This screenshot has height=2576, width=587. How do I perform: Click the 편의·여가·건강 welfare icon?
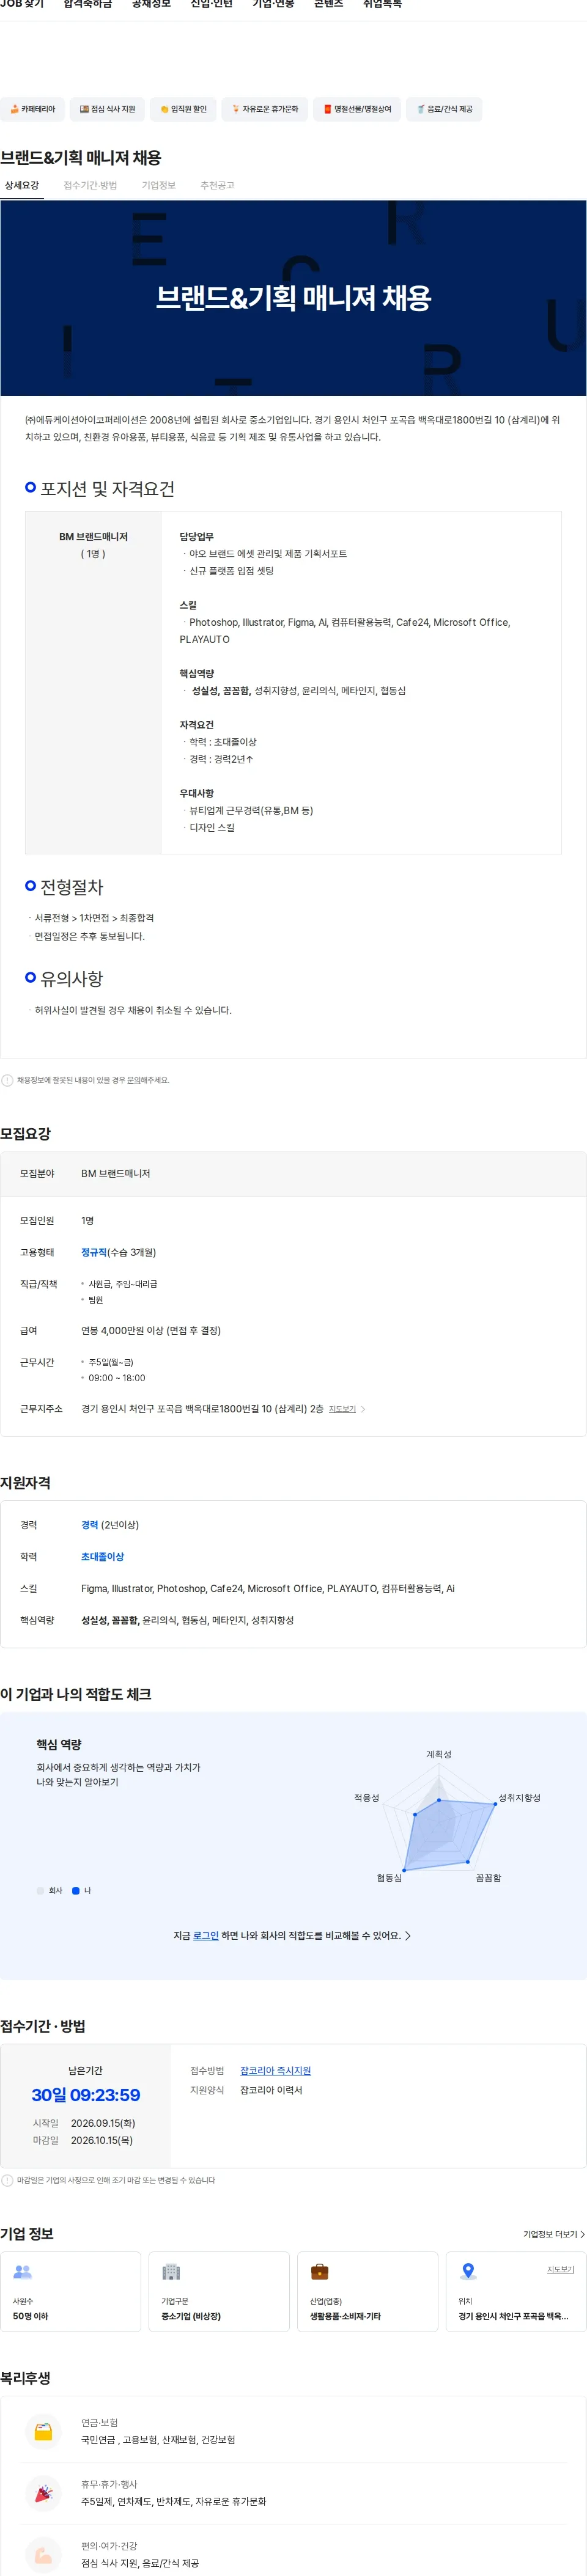point(43,2555)
